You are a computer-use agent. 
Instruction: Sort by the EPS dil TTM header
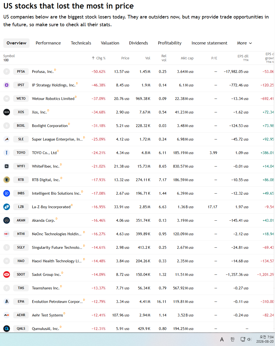243,58
